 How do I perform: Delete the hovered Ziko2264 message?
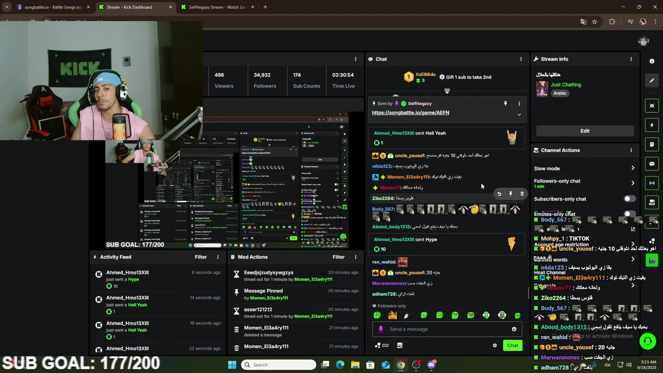coord(522,194)
